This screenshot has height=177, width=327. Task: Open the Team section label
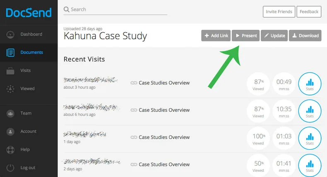pyautogui.click(x=26, y=113)
